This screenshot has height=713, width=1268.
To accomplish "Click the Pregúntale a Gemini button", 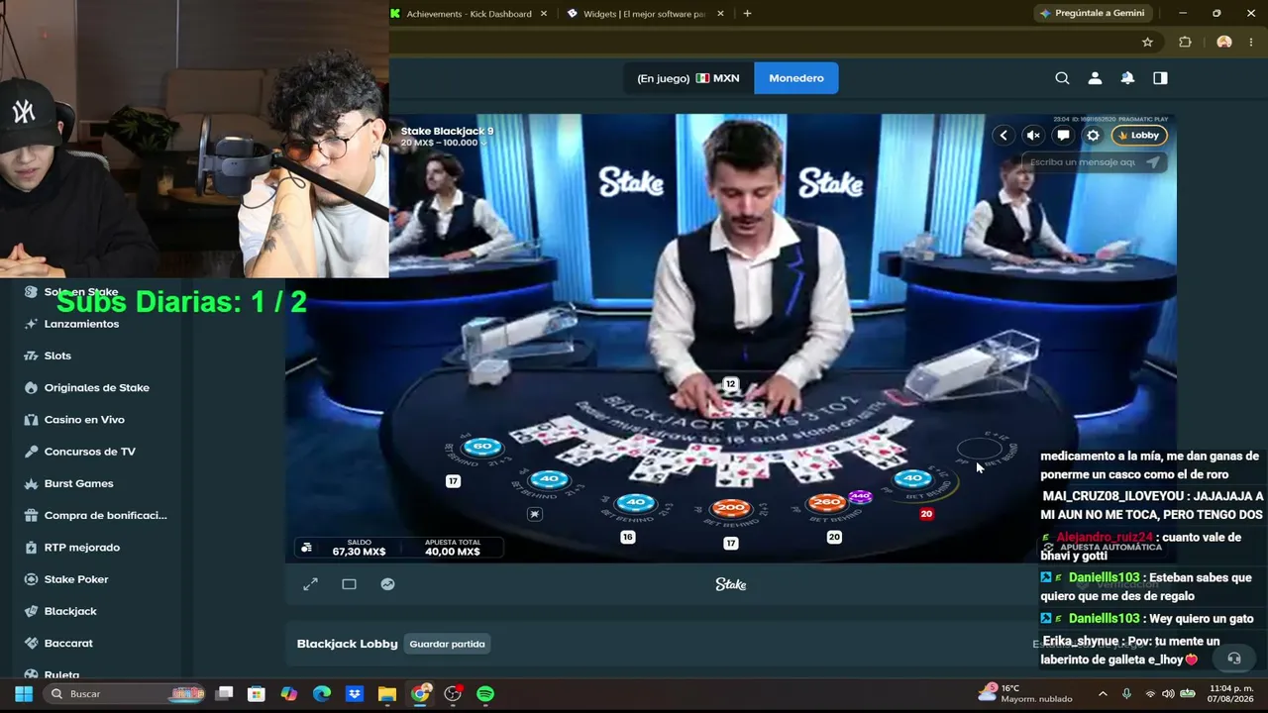I will (1093, 13).
